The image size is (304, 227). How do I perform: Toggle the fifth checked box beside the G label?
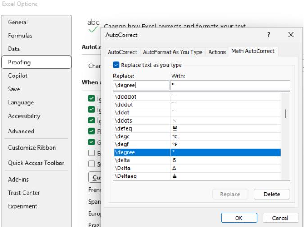(x=91, y=142)
